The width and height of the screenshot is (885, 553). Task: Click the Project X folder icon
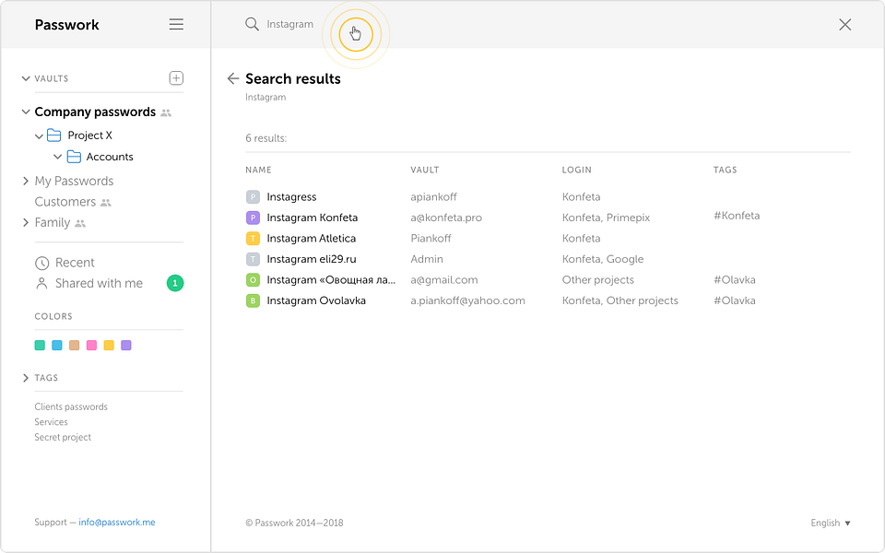coord(53,135)
